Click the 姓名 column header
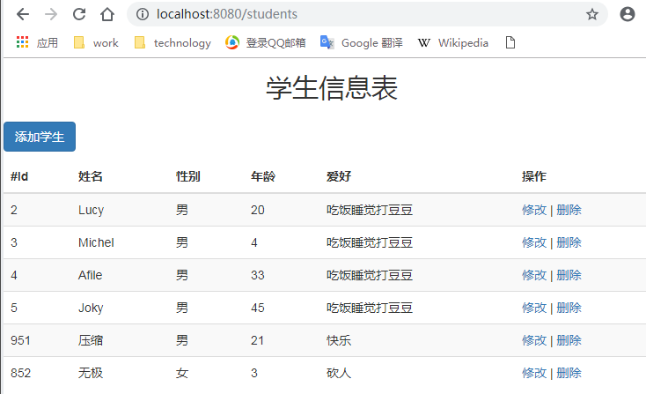Viewport: 646px width, 394px height. coord(91,176)
